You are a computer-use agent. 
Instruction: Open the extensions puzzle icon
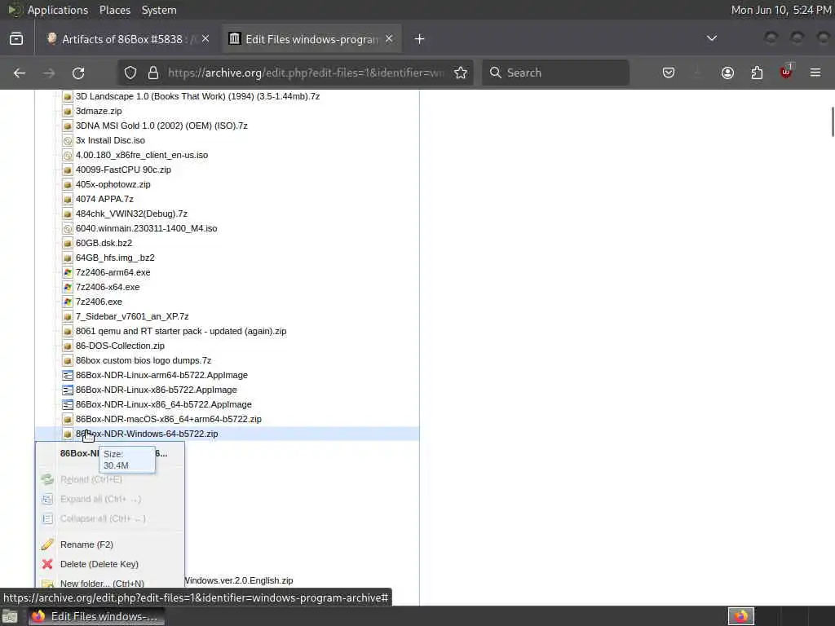757,73
